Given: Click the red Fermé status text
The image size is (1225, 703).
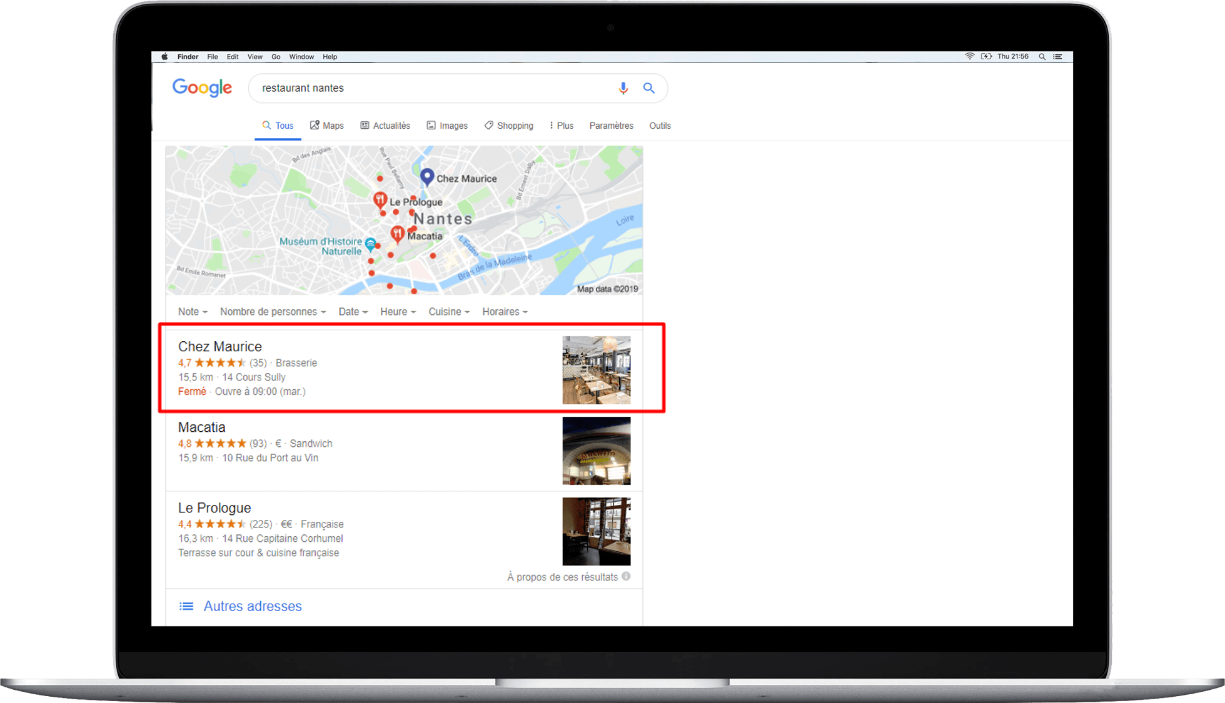Looking at the screenshot, I should [x=192, y=392].
